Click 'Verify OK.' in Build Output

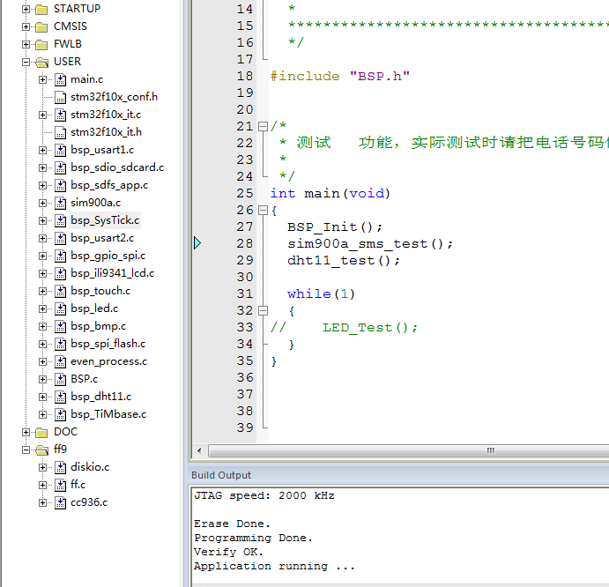point(228,552)
